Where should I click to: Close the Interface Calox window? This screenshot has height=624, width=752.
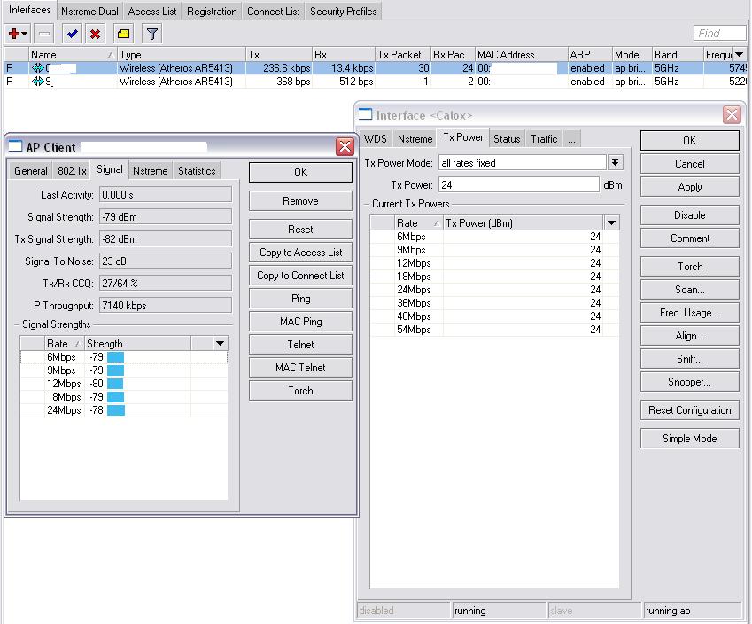[x=732, y=115]
